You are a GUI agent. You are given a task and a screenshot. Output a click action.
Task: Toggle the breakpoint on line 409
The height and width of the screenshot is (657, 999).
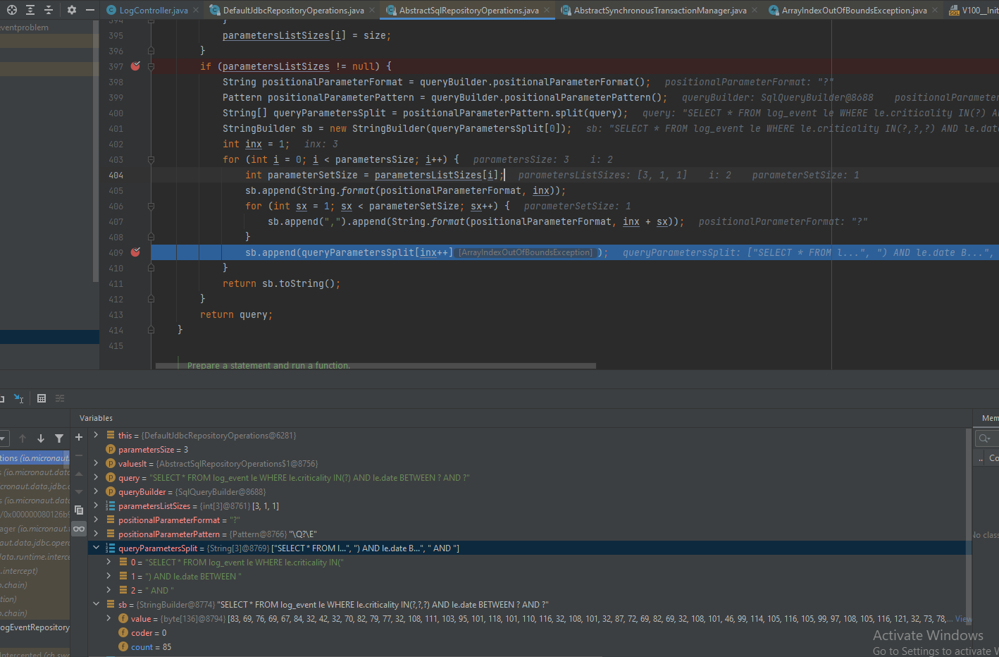pos(135,252)
